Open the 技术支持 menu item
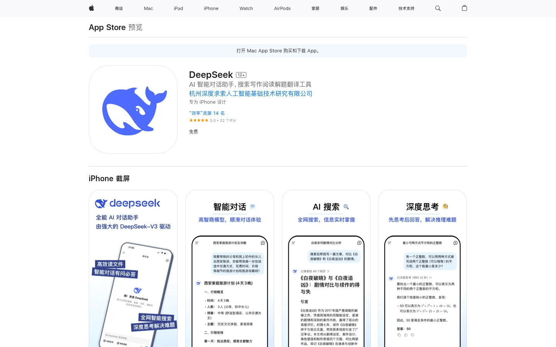The width and height of the screenshot is (556, 347). click(x=406, y=8)
